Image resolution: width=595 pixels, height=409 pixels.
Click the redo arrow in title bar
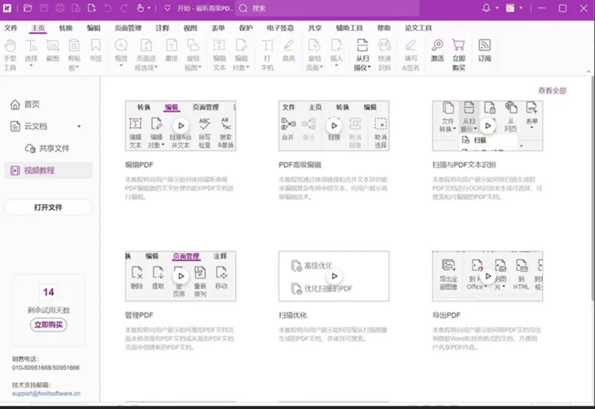124,8
